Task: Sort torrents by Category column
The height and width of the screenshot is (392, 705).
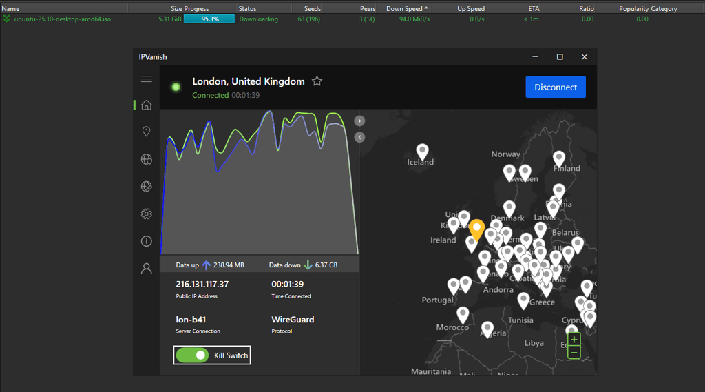Action: [664, 8]
